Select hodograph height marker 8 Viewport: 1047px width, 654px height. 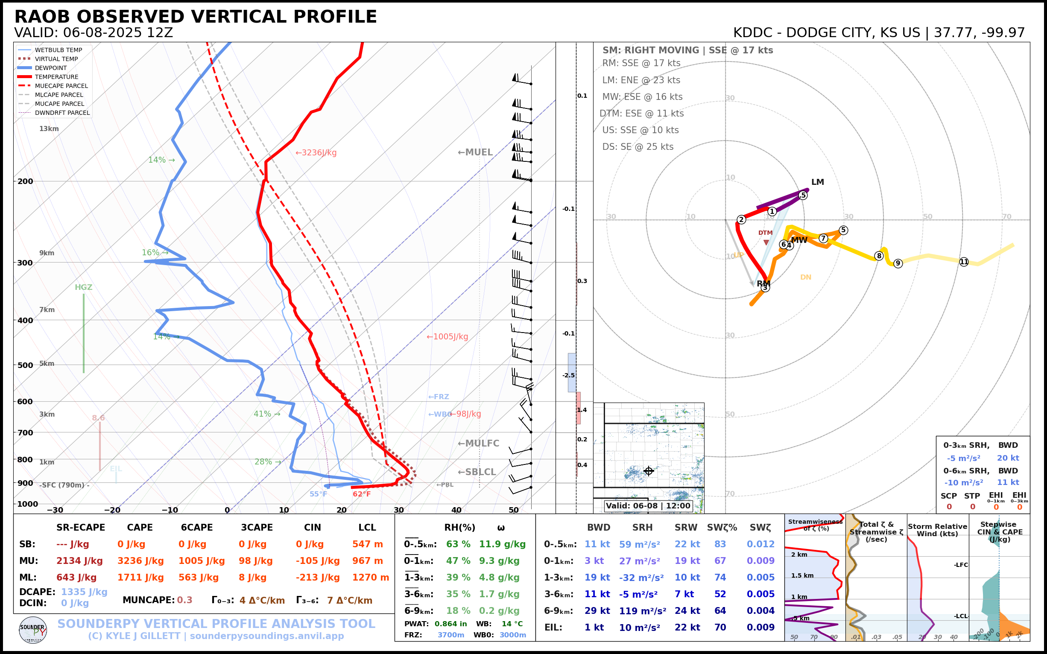879,256
